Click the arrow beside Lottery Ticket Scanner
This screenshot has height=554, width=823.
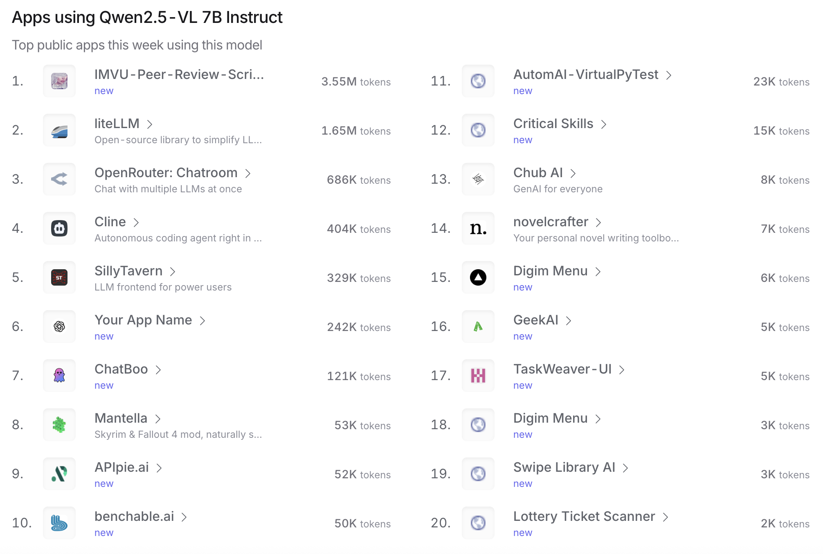click(666, 517)
